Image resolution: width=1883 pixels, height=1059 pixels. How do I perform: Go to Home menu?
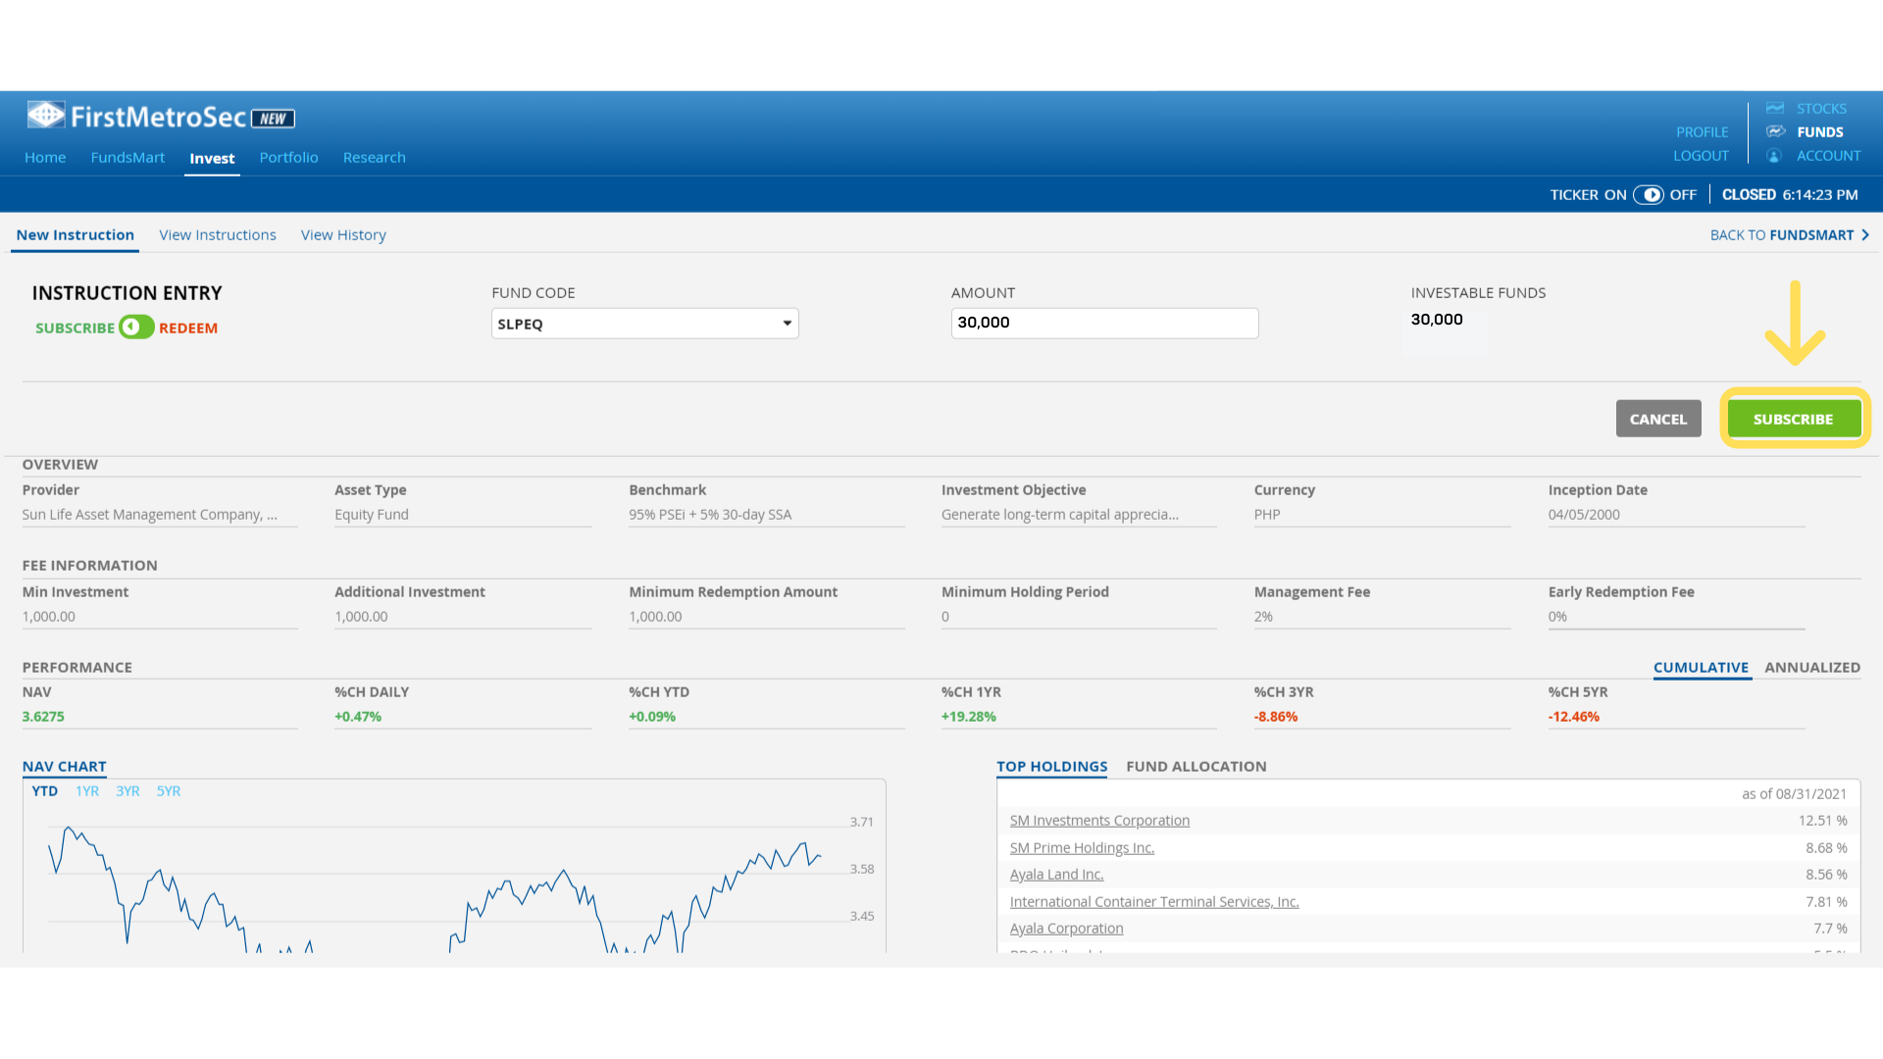[x=45, y=158]
